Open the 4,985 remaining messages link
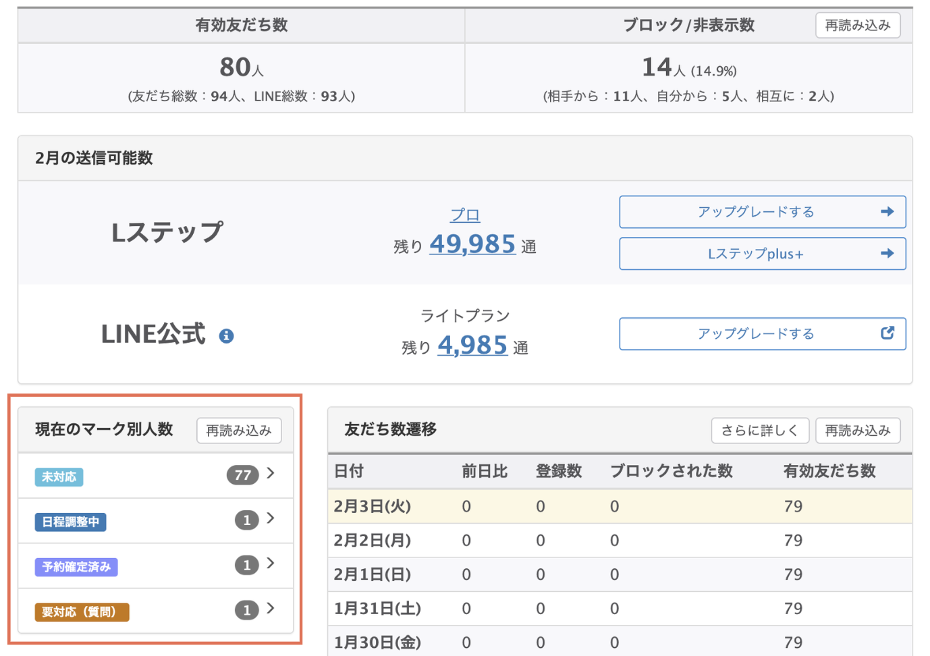The height and width of the screenshot is (656, 930). pos(472,346)
